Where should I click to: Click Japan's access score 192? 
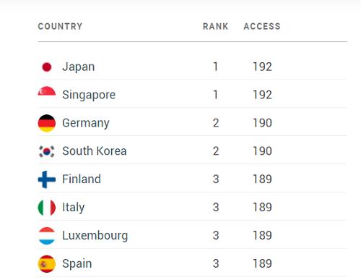pyautogui.click(x=262, y=67)
